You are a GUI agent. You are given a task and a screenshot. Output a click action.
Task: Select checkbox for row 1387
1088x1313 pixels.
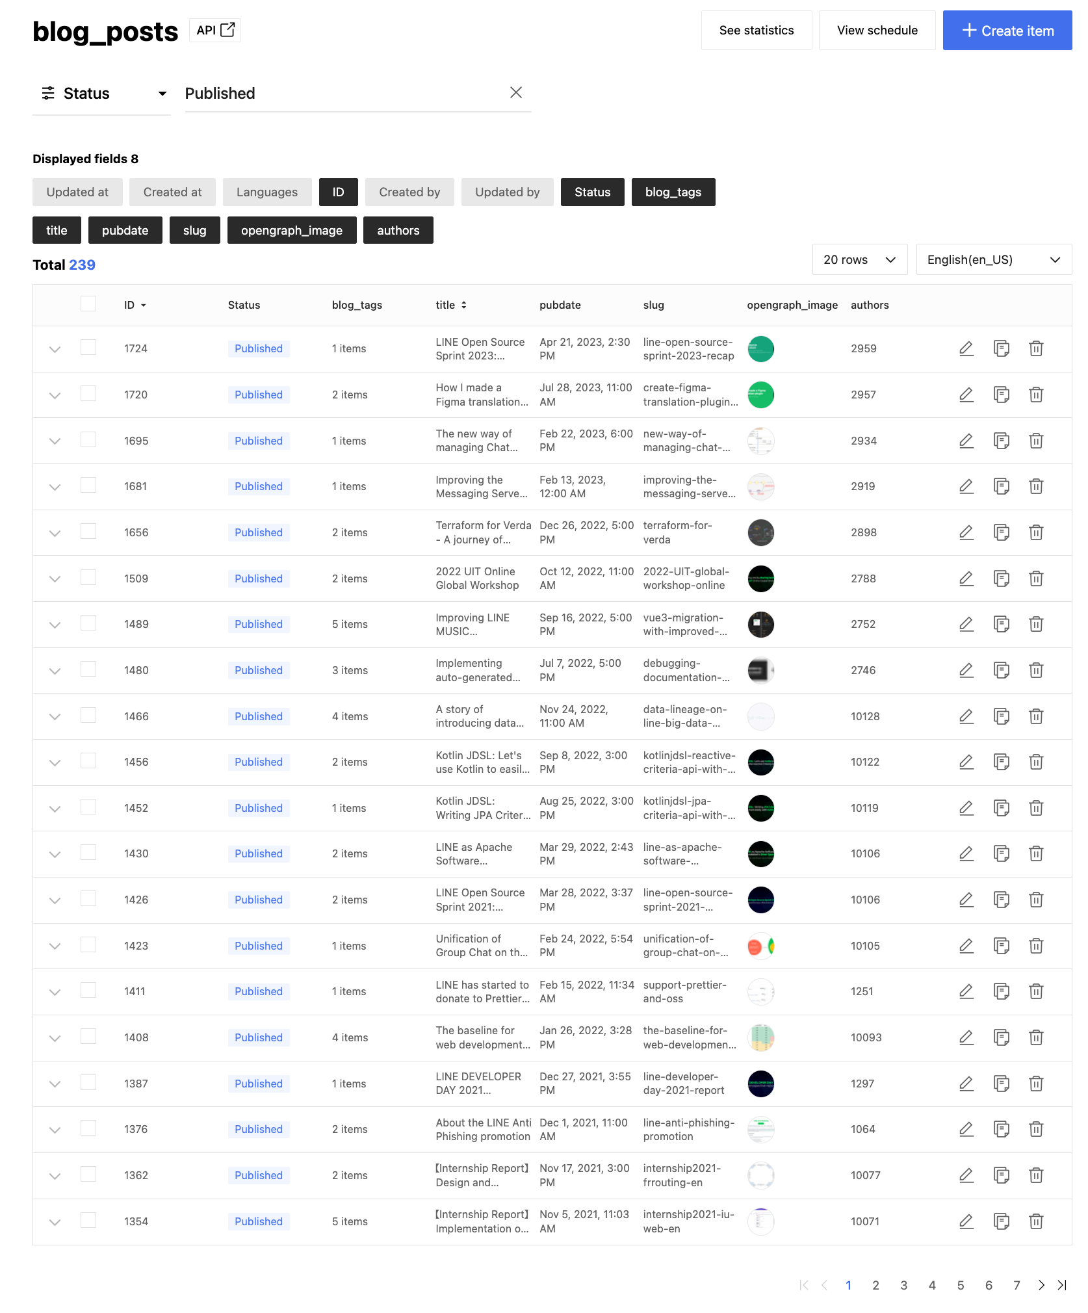88,1082
